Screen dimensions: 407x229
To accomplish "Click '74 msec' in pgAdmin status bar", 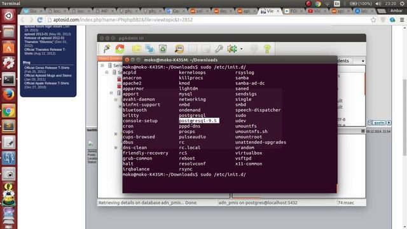I will (x=346, y=203).
